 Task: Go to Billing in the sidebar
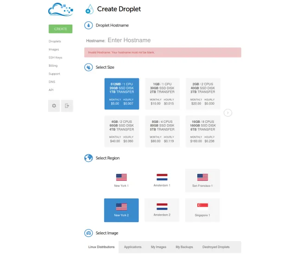pos(53,65)
